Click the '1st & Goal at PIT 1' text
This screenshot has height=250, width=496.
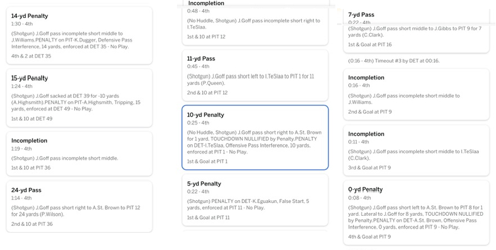pyautogui.click(x=207, y=161)
